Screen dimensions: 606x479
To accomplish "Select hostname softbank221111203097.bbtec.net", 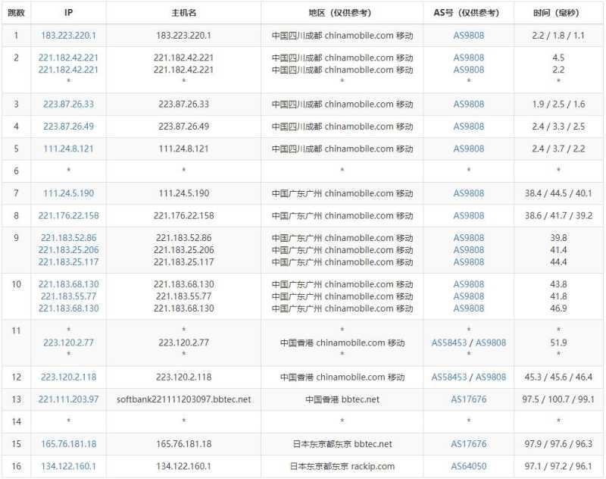I will click(x=183, y=399).
